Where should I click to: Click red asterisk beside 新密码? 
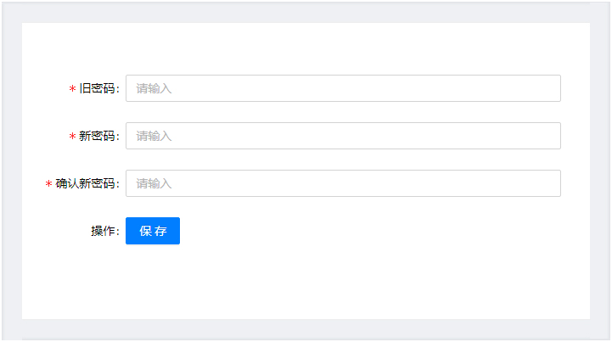pyautogui.click(x=72, y=137)
